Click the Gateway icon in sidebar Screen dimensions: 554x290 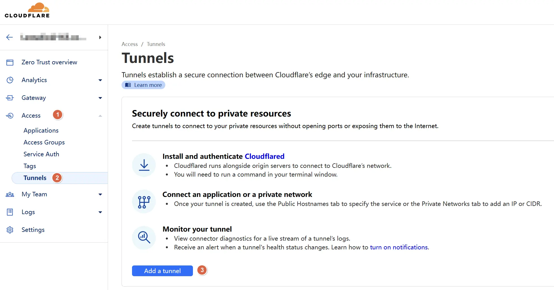click(x=10, y=98)
